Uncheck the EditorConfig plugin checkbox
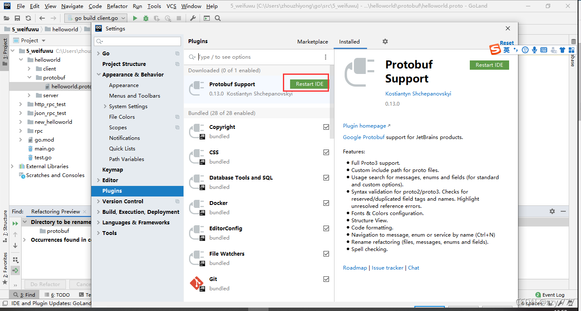 pyautogui.click(x=326, y=228)
